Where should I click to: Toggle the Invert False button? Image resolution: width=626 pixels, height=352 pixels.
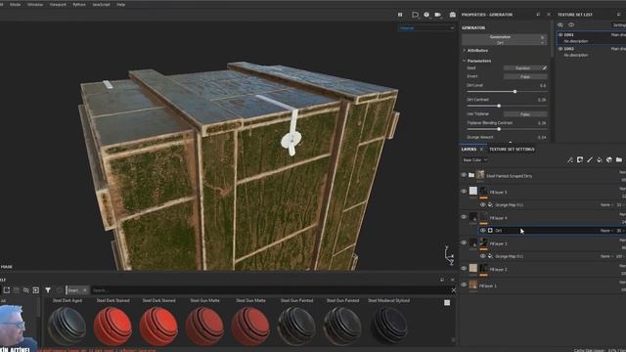pyautogui.click(x=525, y=76)
